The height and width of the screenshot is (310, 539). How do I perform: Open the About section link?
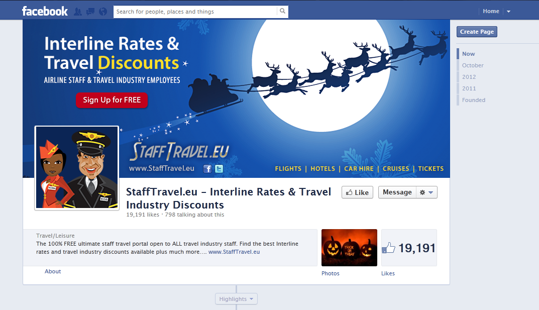pyautogui.click(x=53, y=271)
